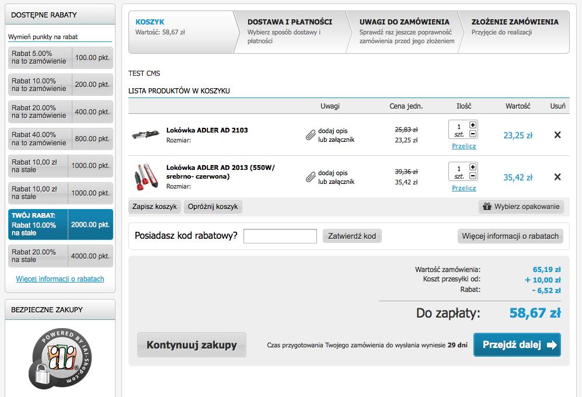Viewport: 582px width, 397px height.
Task: Click the Wartość column header
Action: [x=518, y=106]
